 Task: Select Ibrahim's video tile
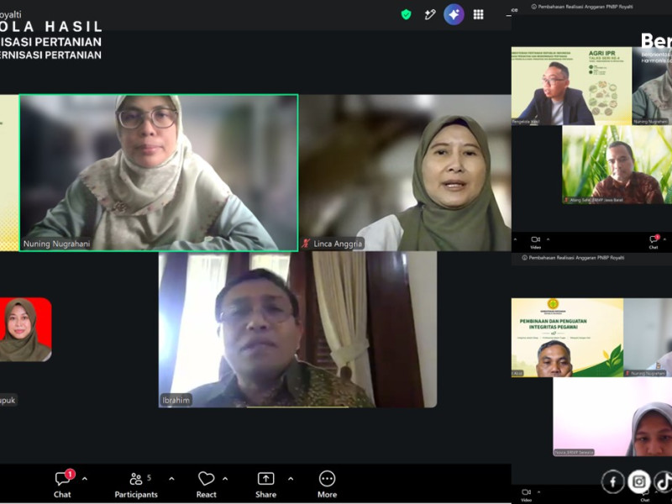click(x=298, y=329)
